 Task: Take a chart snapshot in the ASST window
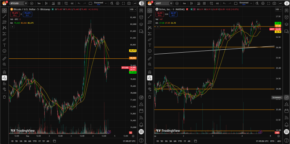274,3
